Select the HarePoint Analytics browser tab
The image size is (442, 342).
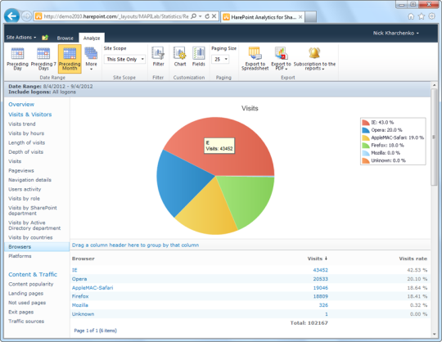click(263, 17)
